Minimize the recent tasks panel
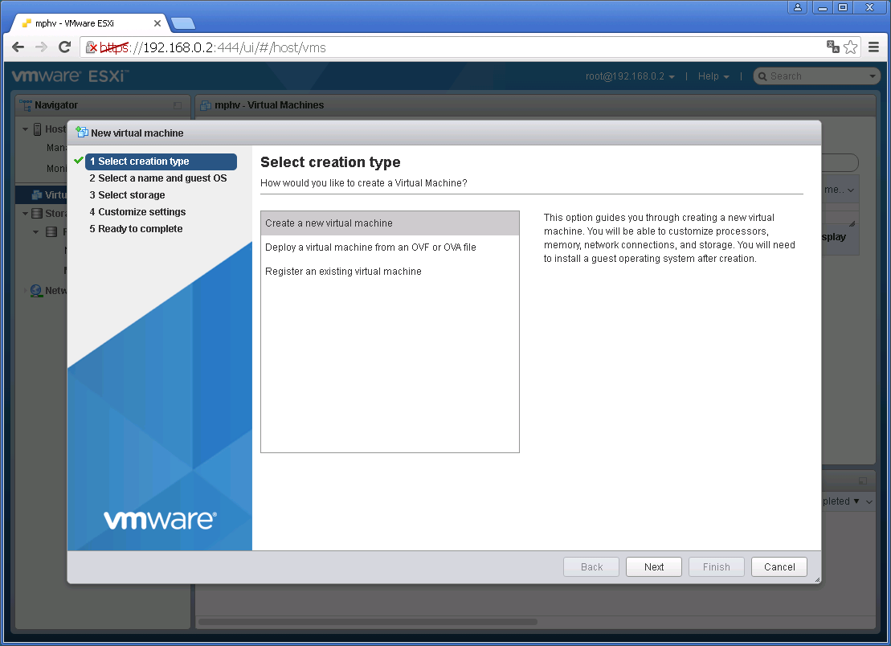 pos(863,480)
